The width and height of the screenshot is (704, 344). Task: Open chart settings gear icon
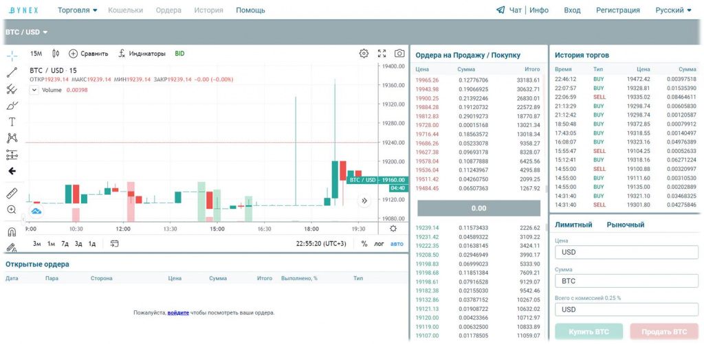point(364,54)
